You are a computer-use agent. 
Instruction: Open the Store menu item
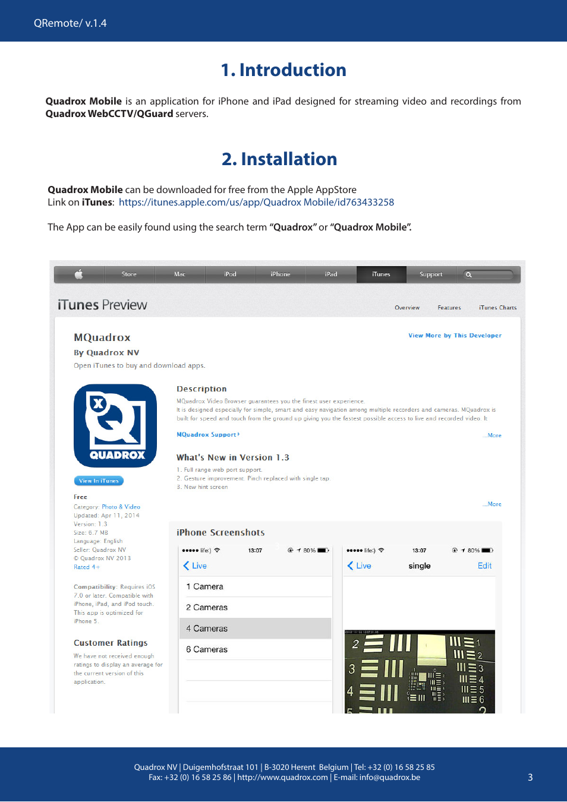(129, 274)
